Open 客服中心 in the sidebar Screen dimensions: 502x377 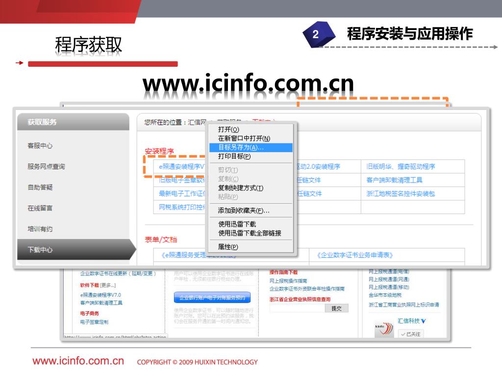40,146
